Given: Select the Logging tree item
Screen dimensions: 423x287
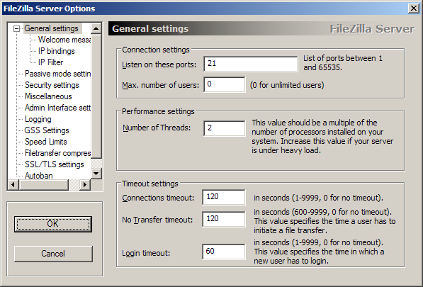Looking at the screenshot, I should [38, 119].
